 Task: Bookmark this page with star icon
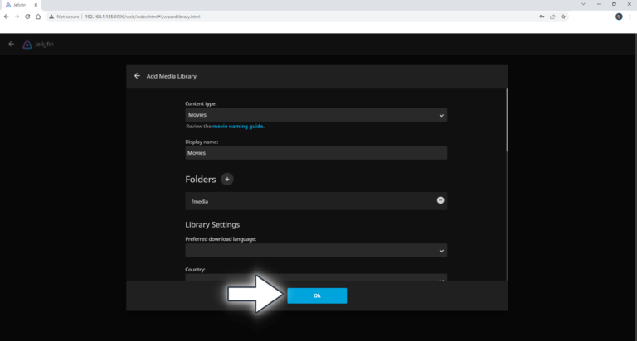click(563, 17)
